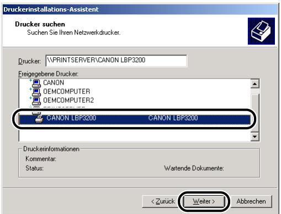The image size is (281, 214).
Task: Select OEMCOMPUTER in the shared printers list
Action: (67, 91)
